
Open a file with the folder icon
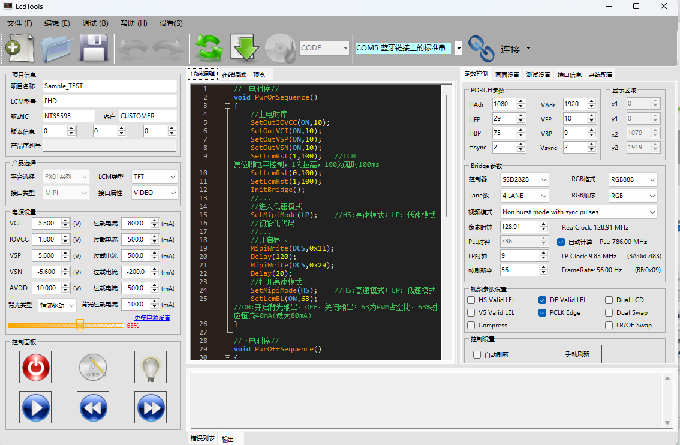(57, 48)
